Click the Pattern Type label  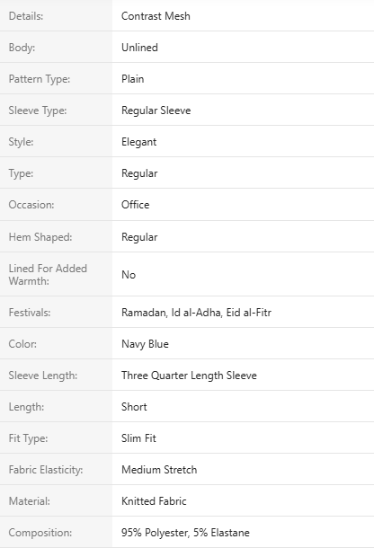pyautogui.click(x=40, y=79)
